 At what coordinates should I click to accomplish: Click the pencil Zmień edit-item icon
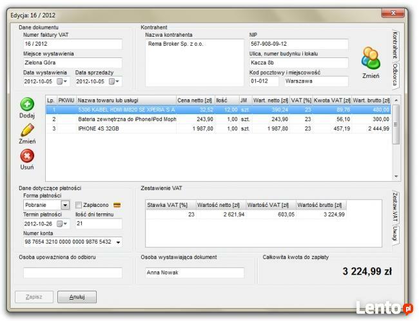tap(27, 130)
